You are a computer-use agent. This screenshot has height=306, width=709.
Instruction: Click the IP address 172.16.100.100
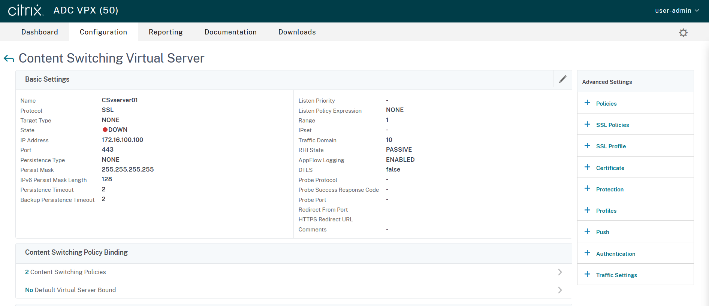123,140
